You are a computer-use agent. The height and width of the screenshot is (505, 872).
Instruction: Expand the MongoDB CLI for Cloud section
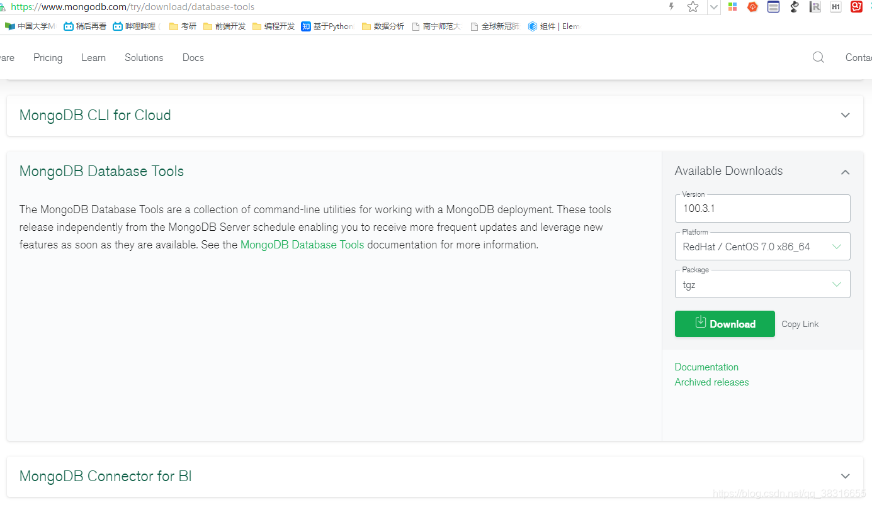point(846,115)
